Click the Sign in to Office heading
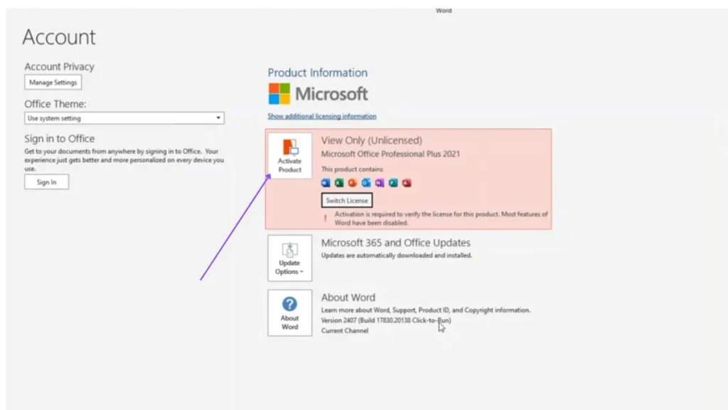The height and width of the screenshot is (410, 728). coord(60,139)
